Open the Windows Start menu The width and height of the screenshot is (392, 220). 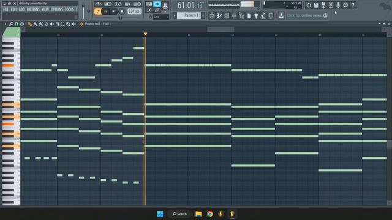point(160,214)
